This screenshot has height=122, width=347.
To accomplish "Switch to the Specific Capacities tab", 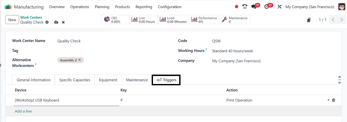I will pos(75,80).
